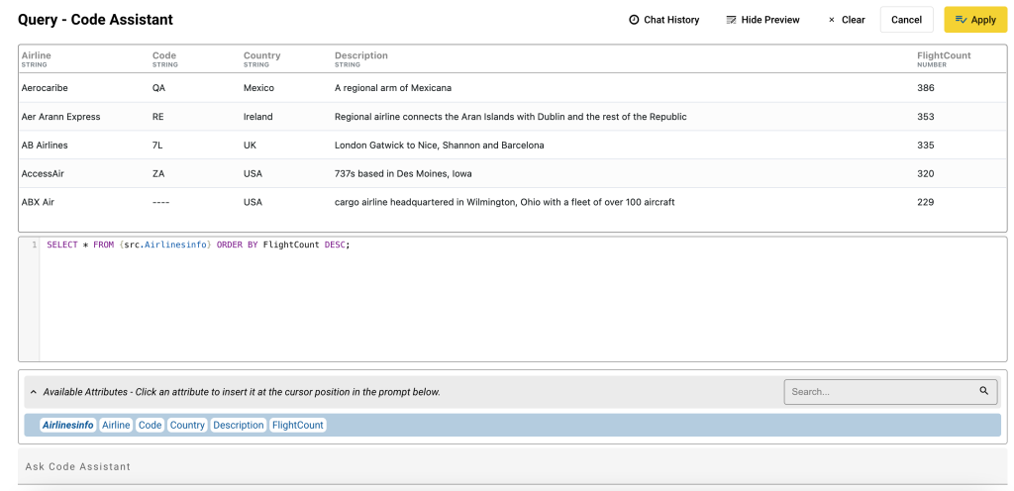Click the search magnifier icon
Viewport: 1014px width, 491px height.
[x=984, y=391]
